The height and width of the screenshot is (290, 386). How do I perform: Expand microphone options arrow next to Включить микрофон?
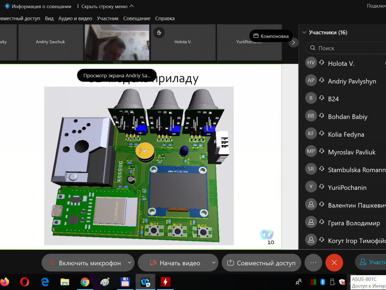(x=129, y=263)
